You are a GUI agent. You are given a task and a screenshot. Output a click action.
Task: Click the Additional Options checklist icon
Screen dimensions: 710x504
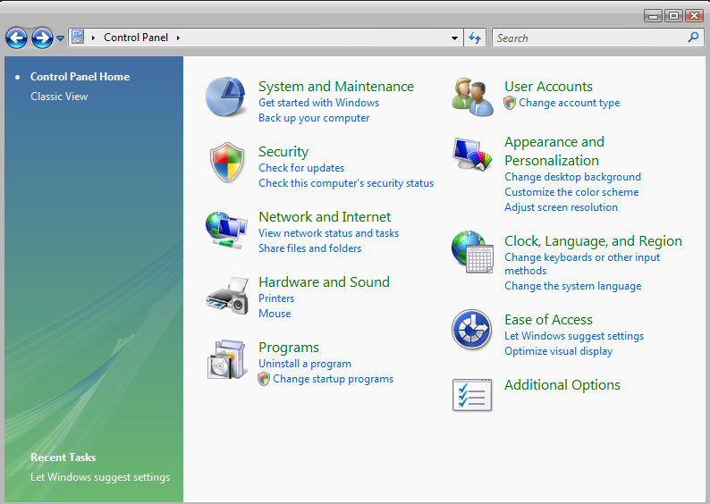472,394
